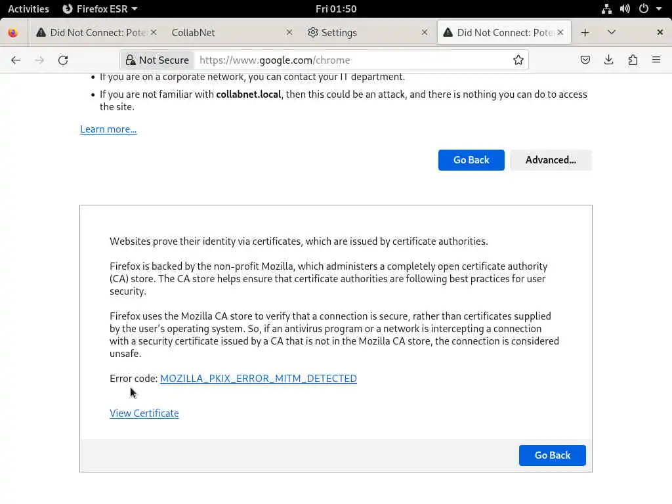The width and height of the screenshot is (672, 504).
Task: Click the upper Go Back button
Action: coord(471,160)
